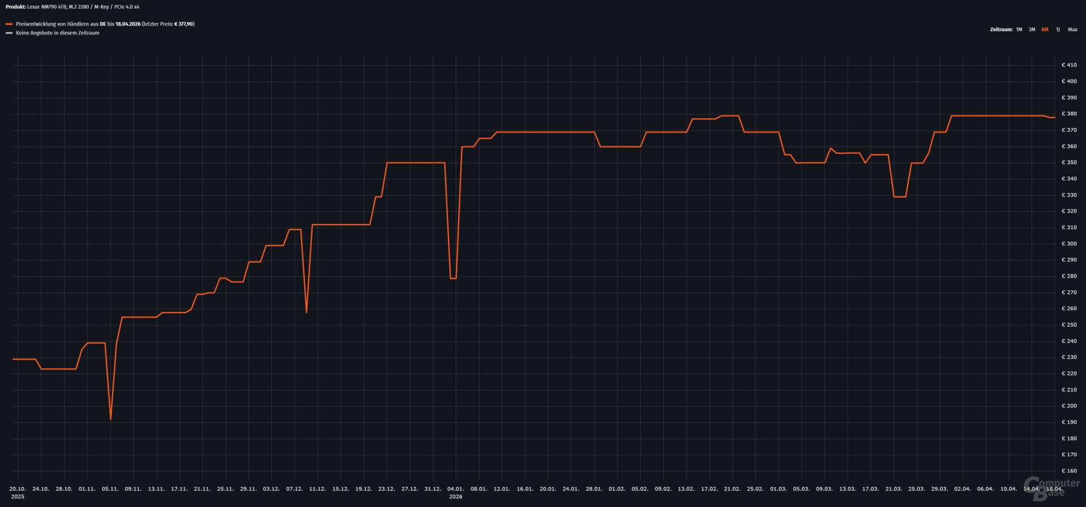The width and height of the screenshot is (1086, 507).
Task: Click the 31.12. date axis label
Action: [x=433, y=489]
